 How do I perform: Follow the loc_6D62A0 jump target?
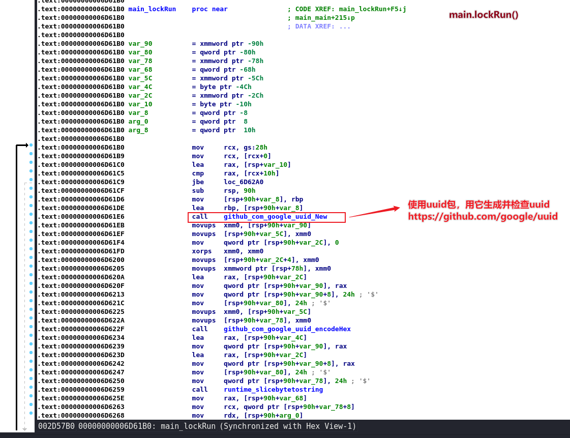[x=244, y=182]
